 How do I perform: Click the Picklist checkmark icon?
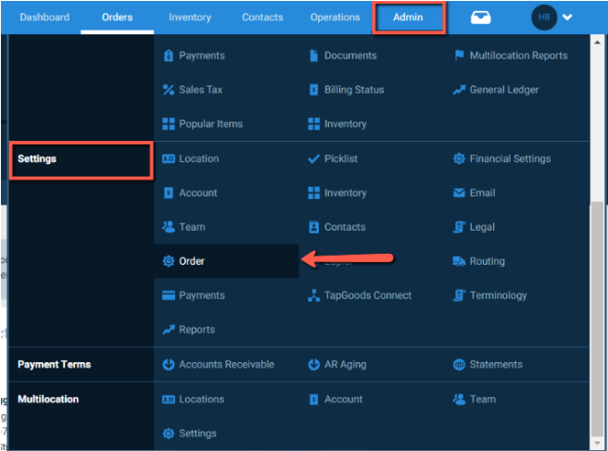point(313,159)
